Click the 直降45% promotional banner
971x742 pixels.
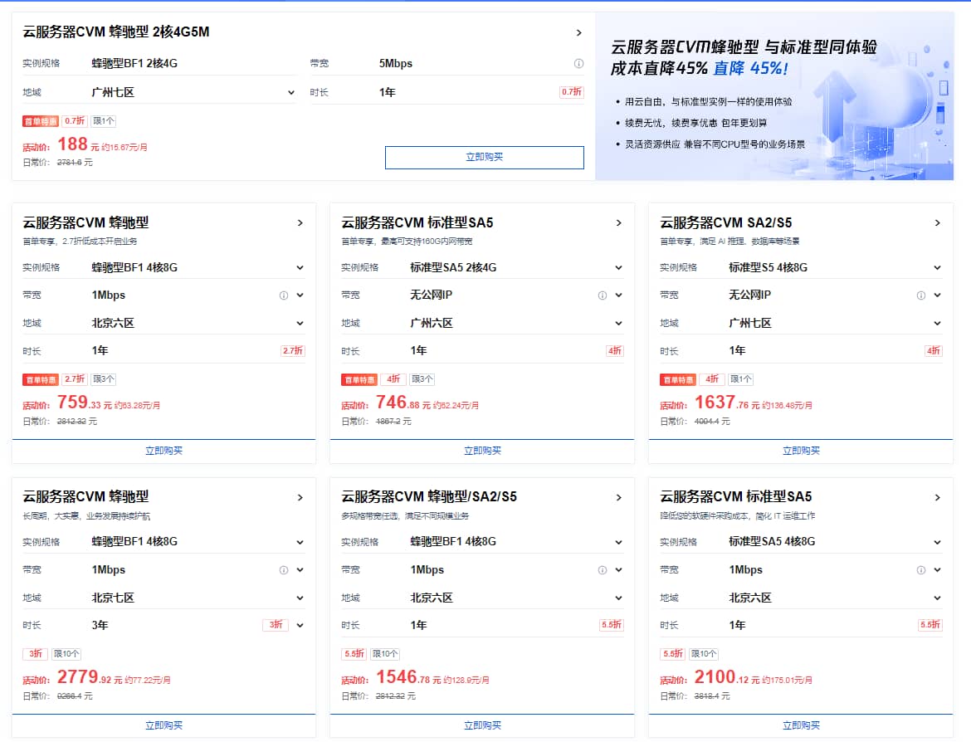pos(773,96)
